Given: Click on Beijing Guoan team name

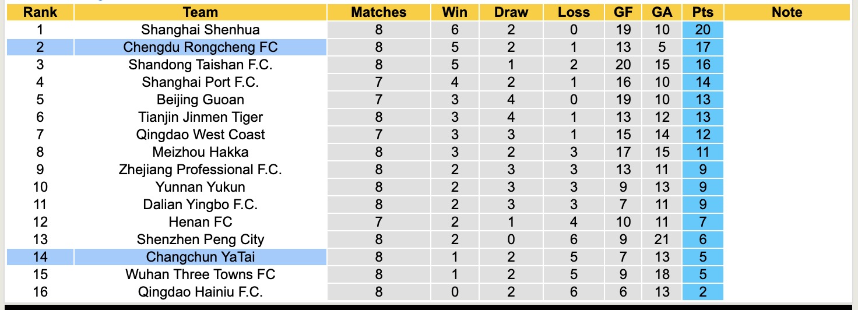Looking at the screenshot, I should (x=200, y=100).
